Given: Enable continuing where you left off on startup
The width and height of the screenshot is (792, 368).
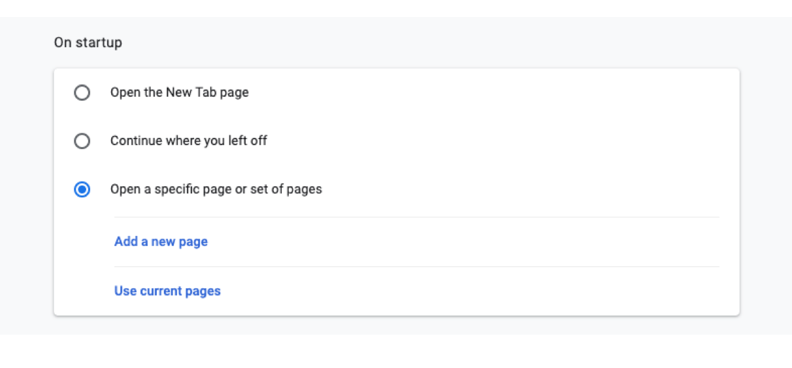Looking at the screenshot, I should pyautogui.click(x=82, y=141).
